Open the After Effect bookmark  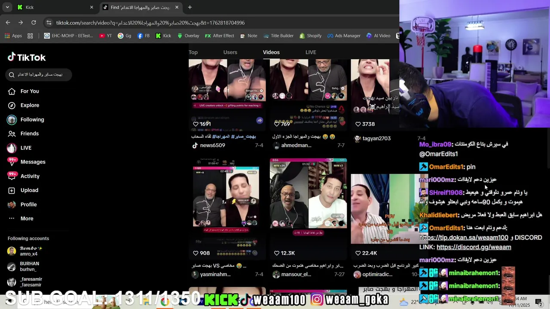click(x=219, y=36)
